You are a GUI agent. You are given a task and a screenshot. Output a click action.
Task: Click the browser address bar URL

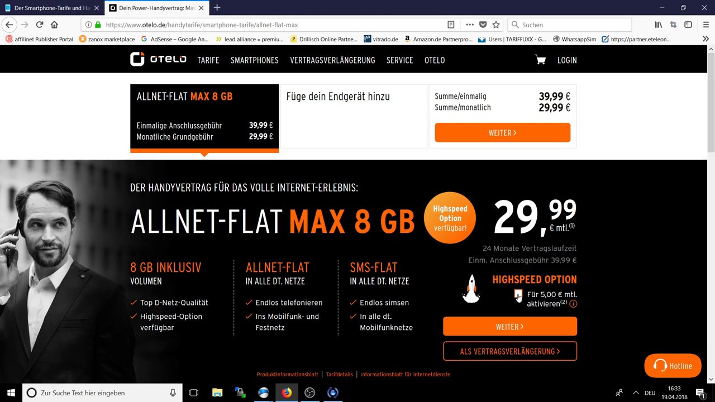point(202,25)
